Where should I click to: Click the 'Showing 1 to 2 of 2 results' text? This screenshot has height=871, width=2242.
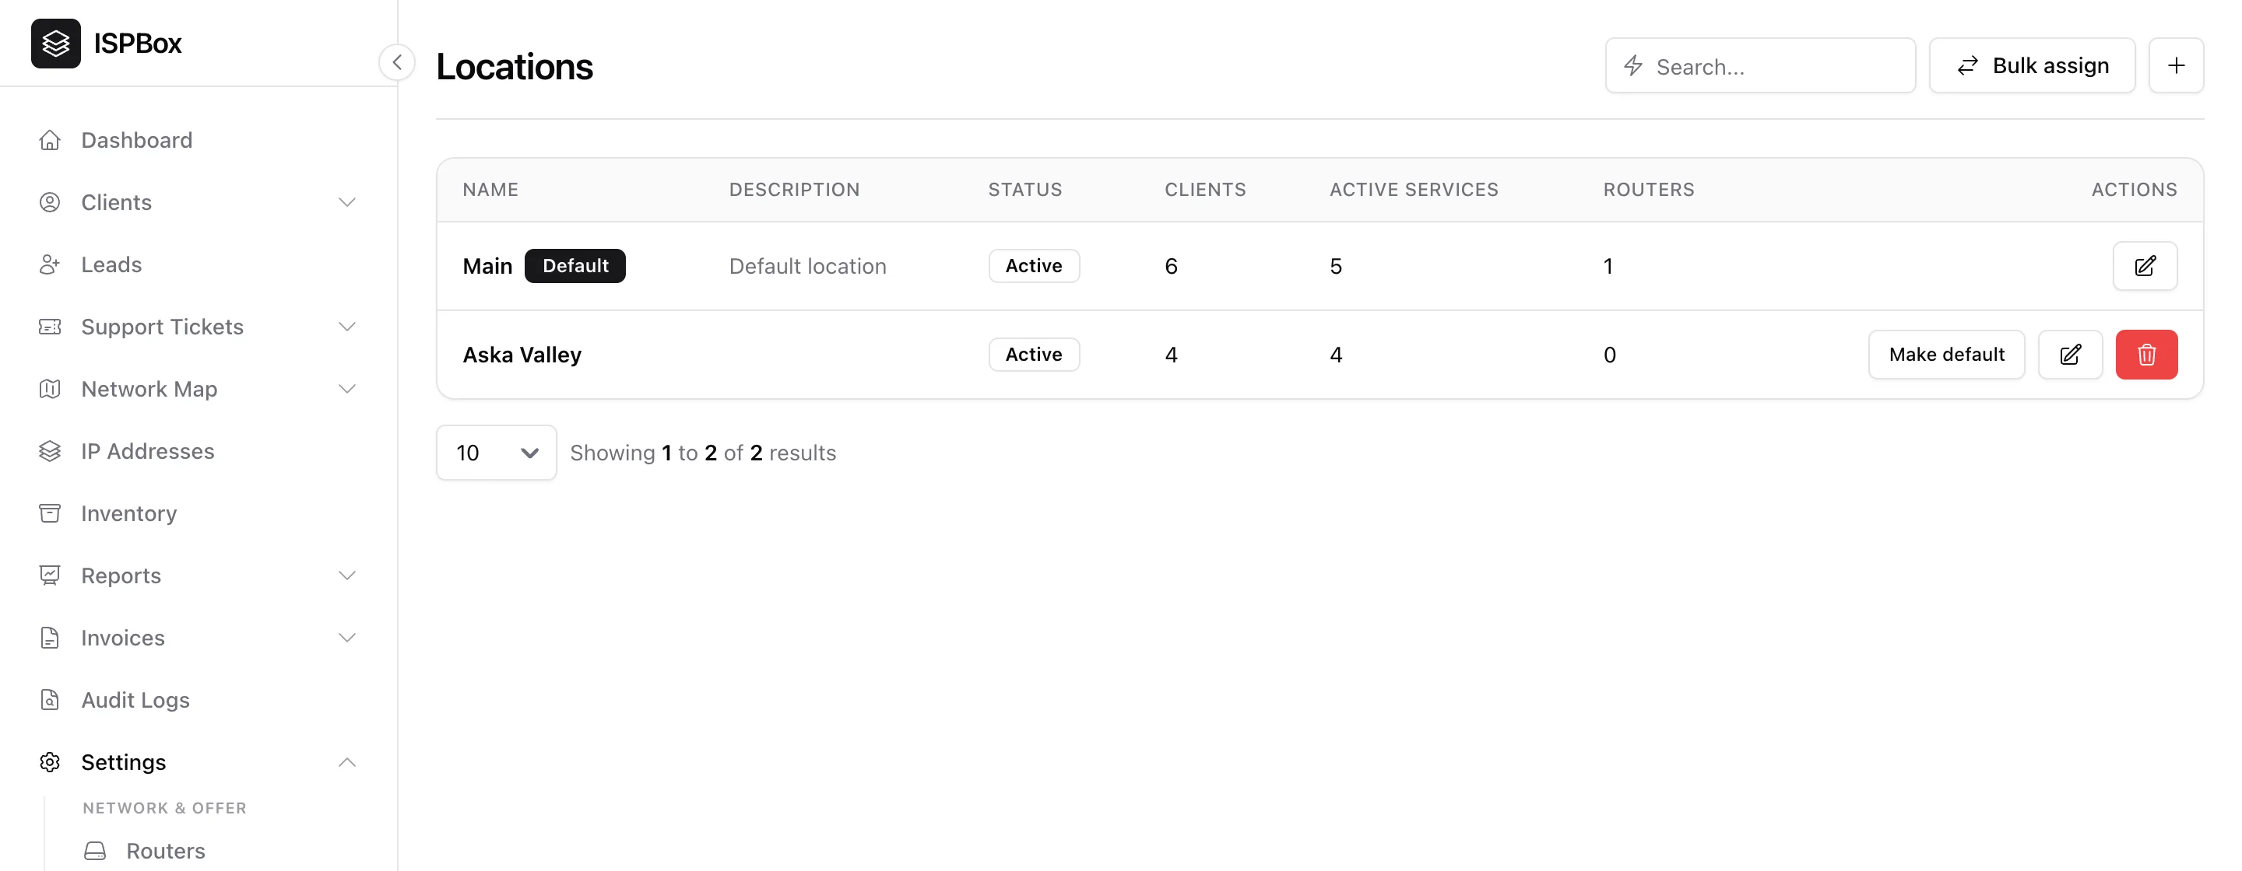coord(703,453)
